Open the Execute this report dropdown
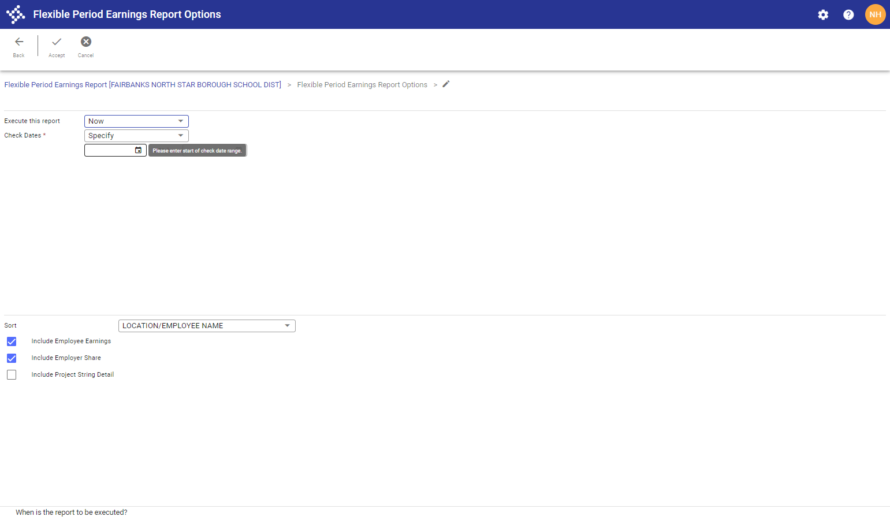This screenshot has height=531, width=890. point(136,121)
